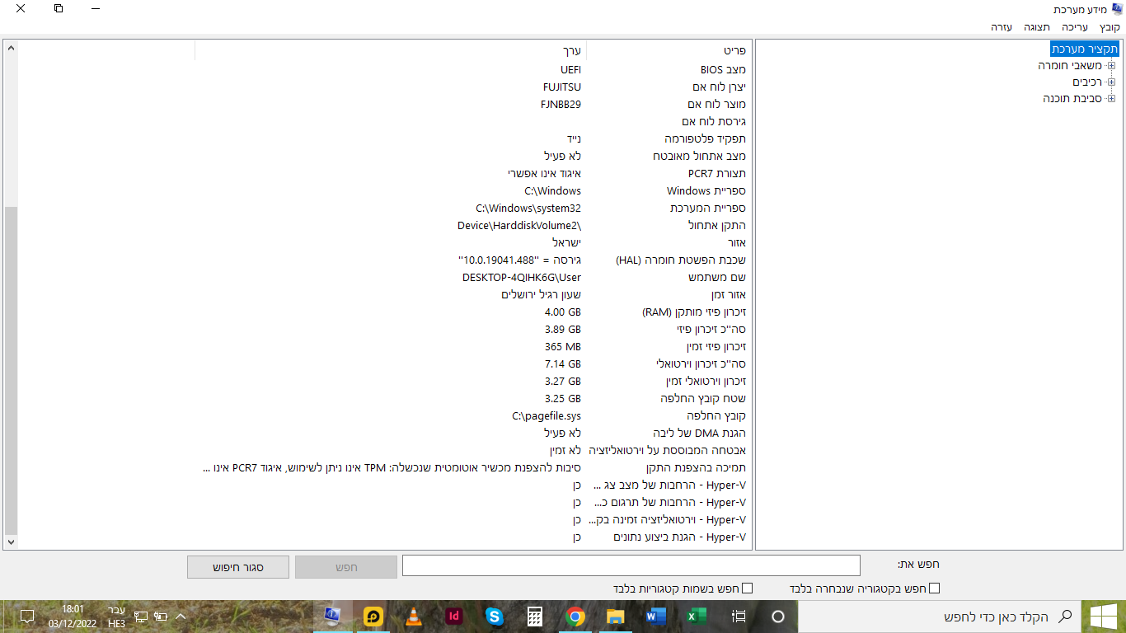The width and height of the screenshot is (1126, 633).
Task: Select תקציר מערכת in the tree
Action: click(x=1085, y=49)
